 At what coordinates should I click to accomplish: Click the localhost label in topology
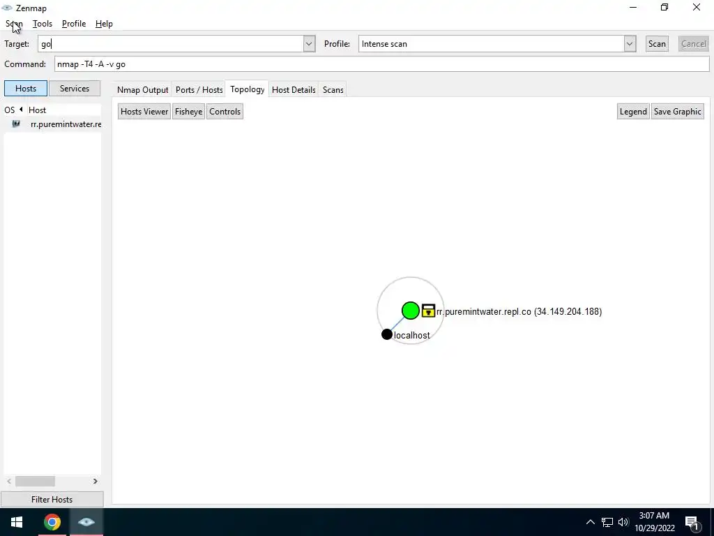pyautogui.click(x=411, y=336)
